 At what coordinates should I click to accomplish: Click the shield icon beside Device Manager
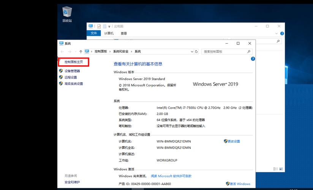[x=61, y=71]
